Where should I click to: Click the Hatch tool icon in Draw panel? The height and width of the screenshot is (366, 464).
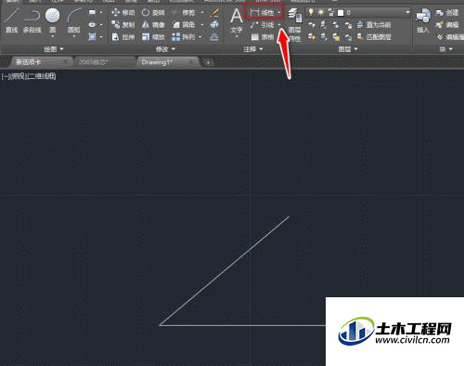(92, 37)
